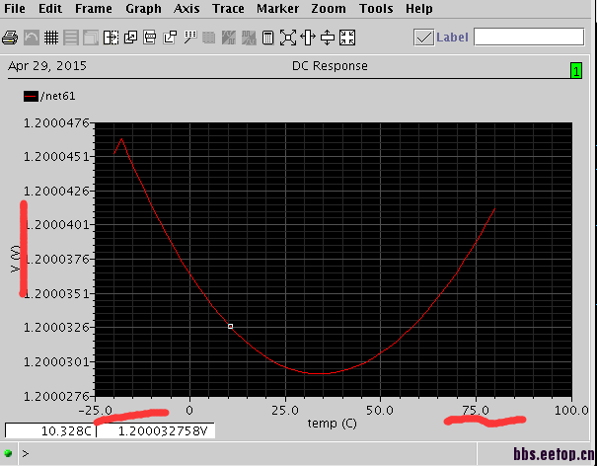Click the grayed stacked subwindows icon
This screenshot has width=597, height=466.
[91, 38]
